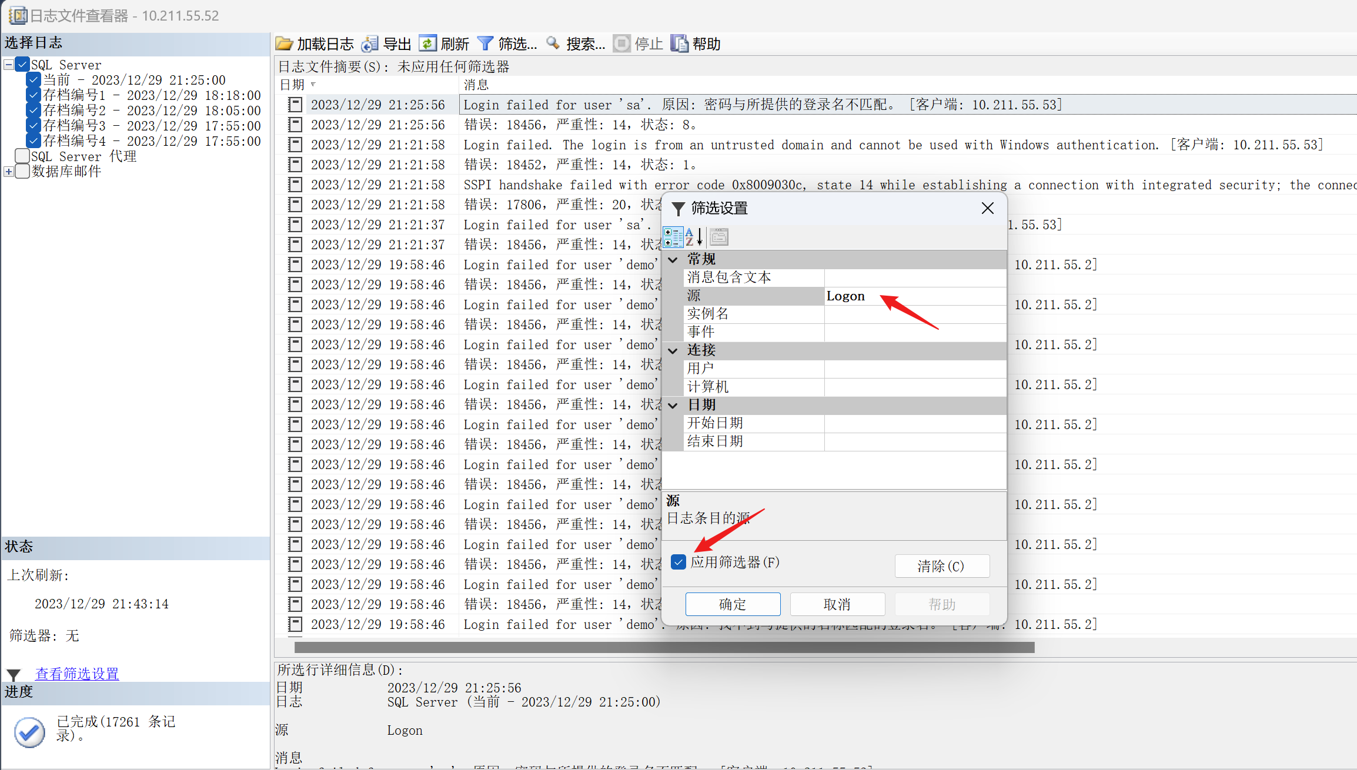The image size is (1357, 770).
Task: Click the Search magnifier icon
Action: (x=553, y=43)
